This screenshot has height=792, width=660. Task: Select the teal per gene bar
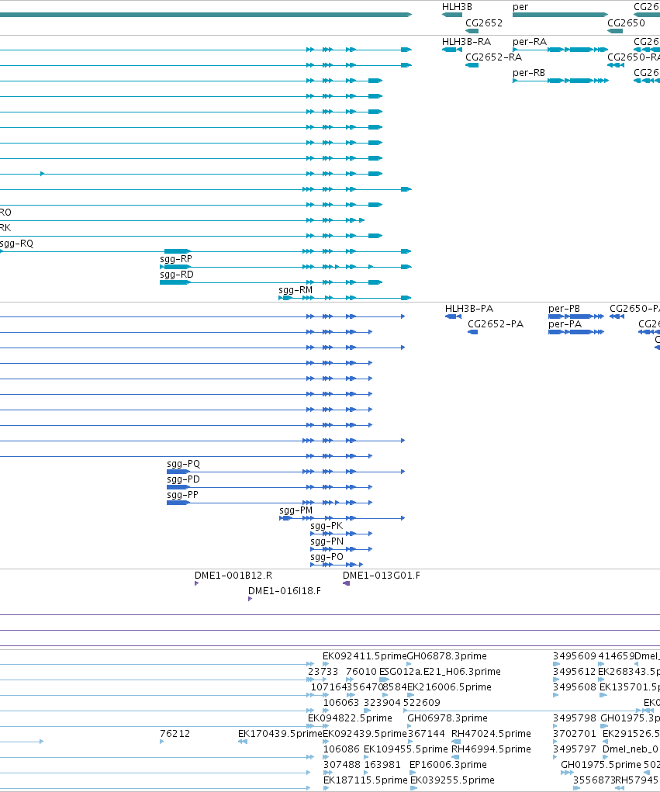(x=560, y=15)
